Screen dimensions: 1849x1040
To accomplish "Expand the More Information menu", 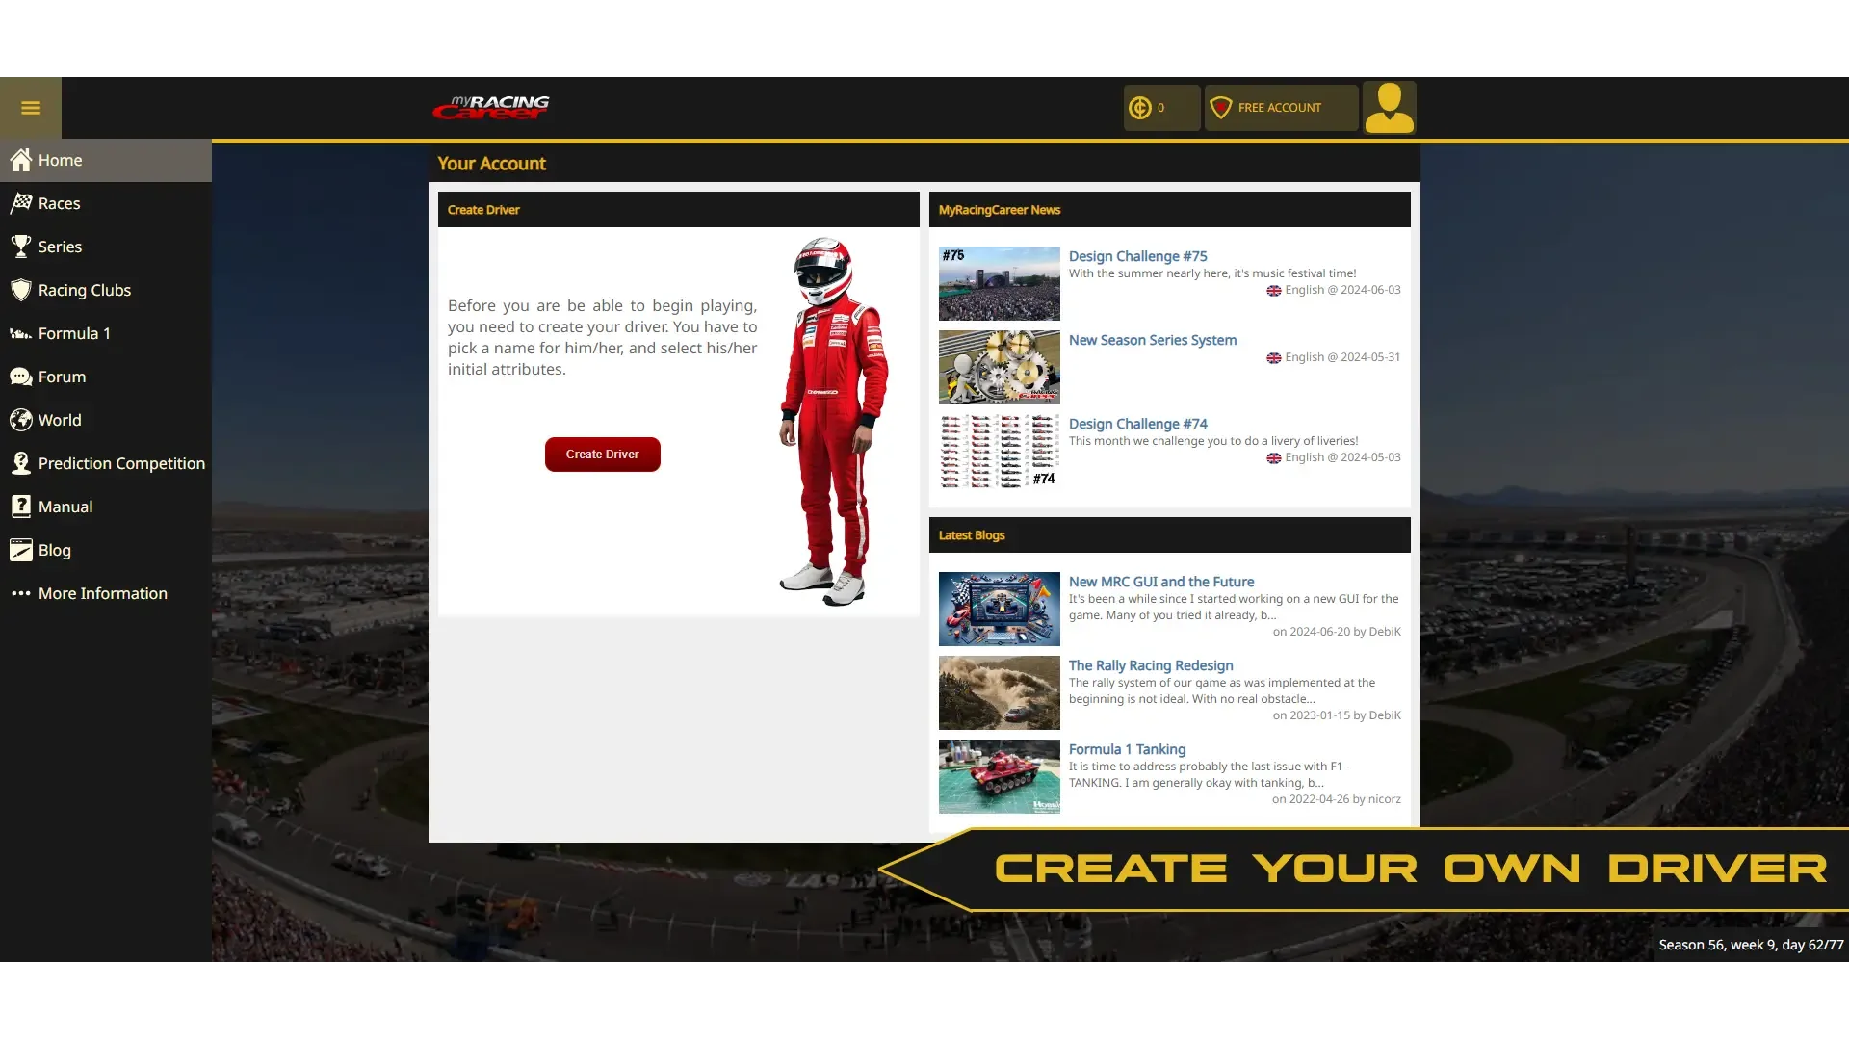I will click(x=102, y=593).
